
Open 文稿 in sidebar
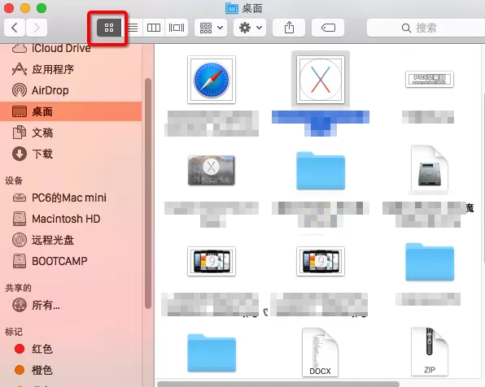pos(71,133)
